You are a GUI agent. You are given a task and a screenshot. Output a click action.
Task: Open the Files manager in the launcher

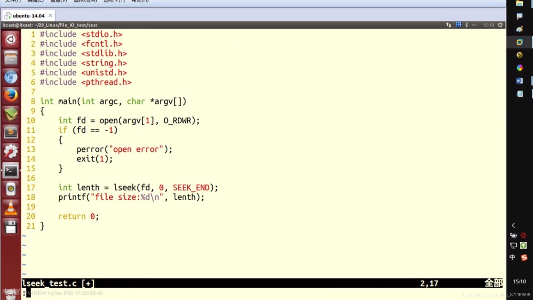pyautogui.click(x=11, y=58)
